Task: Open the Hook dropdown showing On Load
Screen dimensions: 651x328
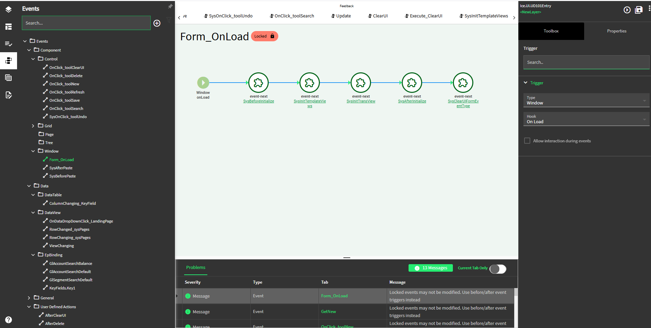Action: pyautogui.click(x=587, y=119)
